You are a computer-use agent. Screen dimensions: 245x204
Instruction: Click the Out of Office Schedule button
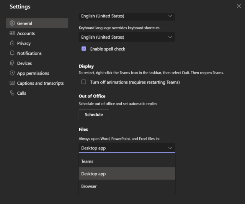coord(94,114)
